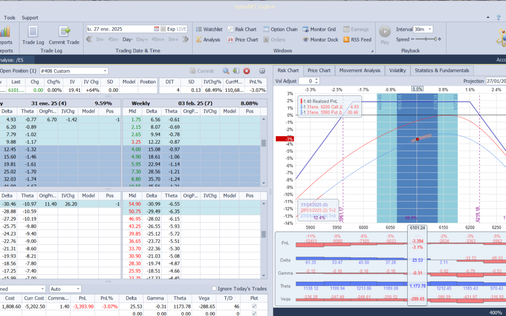The width and height of the screenshot is (506, 316).
Task: Click the 5m+ step button
Action: pos(173,39)
